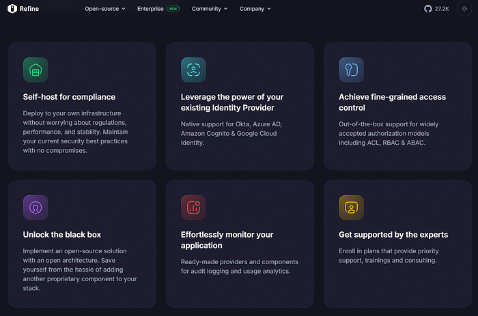The height and width of the screenshot is (316, 478).
Task: Go to the Enterprise page
Action: coord(150,9)
